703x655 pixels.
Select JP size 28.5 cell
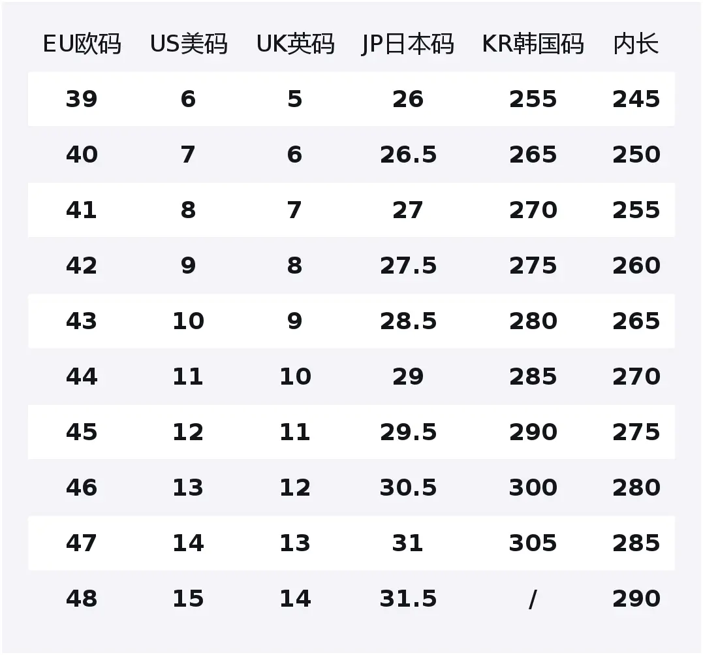[408, 321]
